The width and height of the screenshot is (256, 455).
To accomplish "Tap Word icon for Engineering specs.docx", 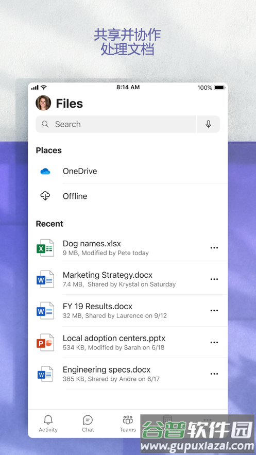I will pos(45,374).
